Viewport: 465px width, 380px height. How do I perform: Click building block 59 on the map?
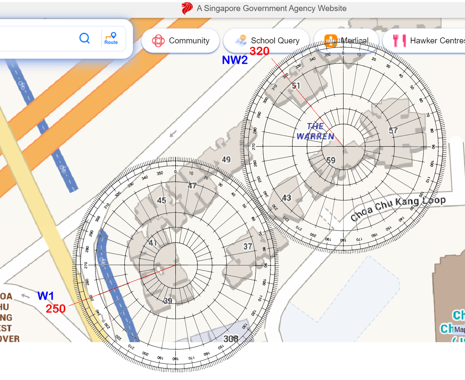point(331,161)
